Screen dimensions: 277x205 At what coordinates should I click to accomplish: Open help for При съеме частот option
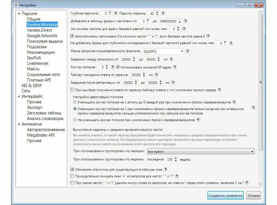[247, 183]
